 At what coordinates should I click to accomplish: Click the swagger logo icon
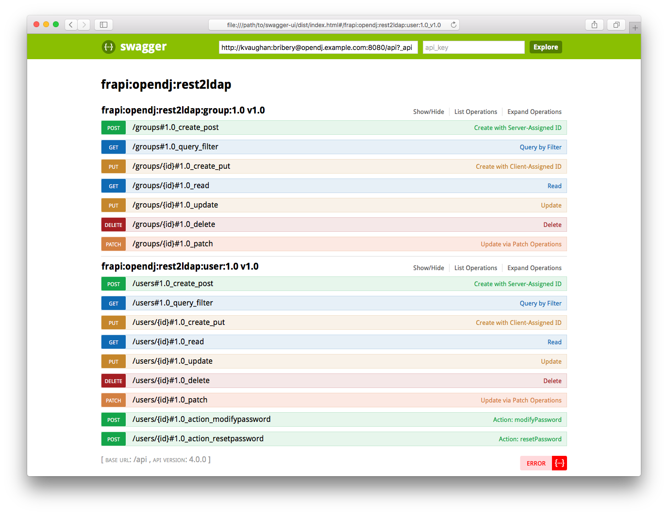point(109,47)
